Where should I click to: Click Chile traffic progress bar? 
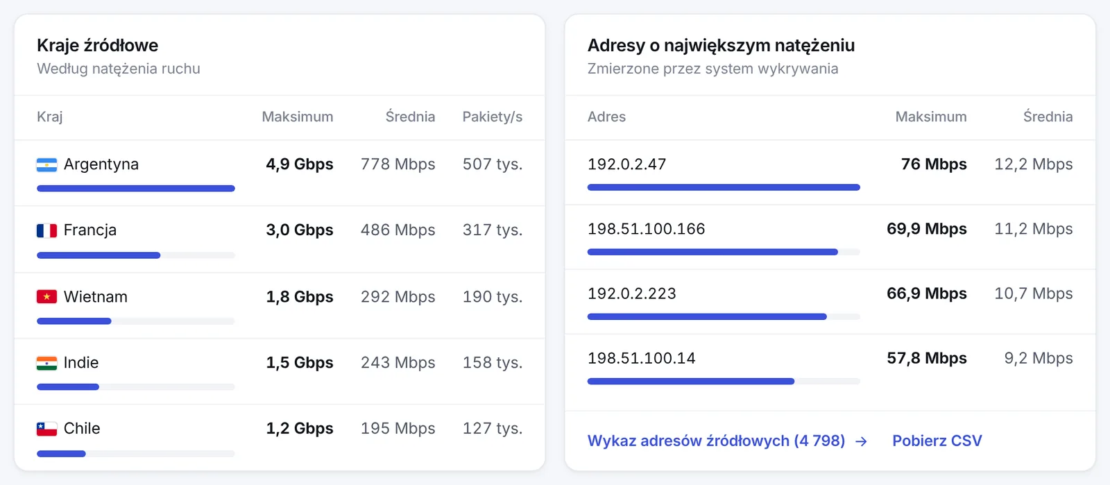pyautogui.click(x=136, y=454)
